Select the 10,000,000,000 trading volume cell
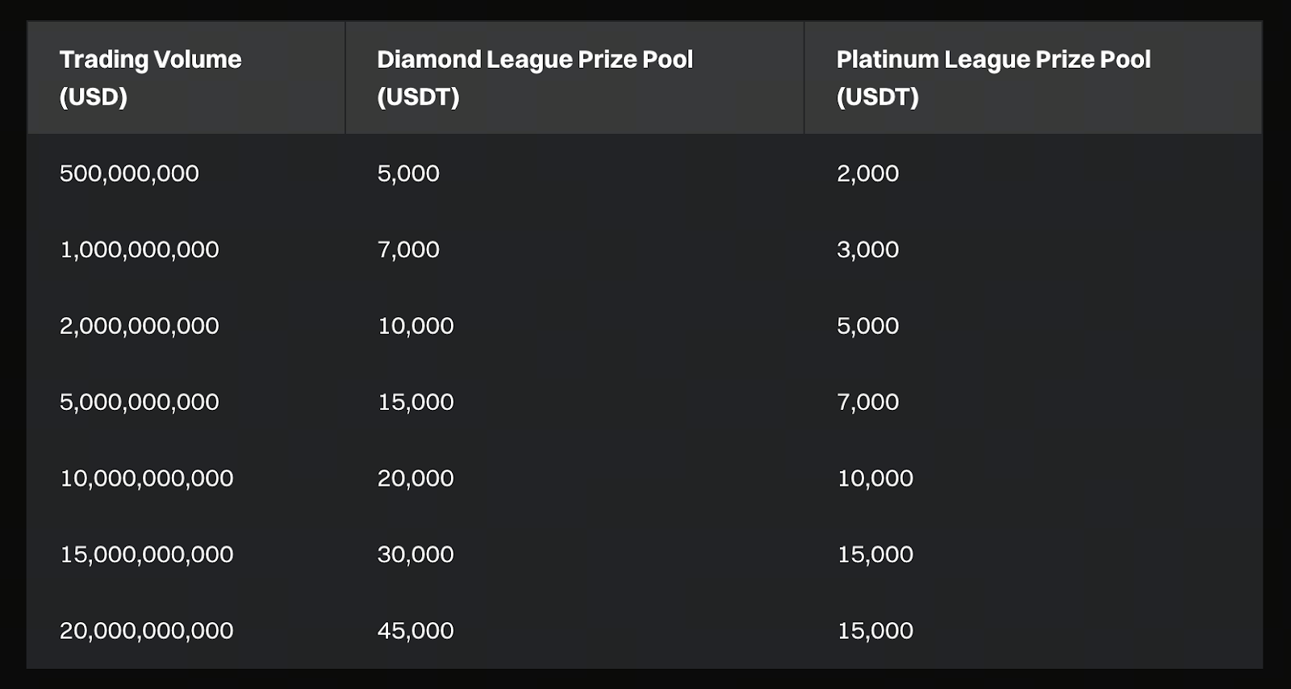 (x=147, y=478)
